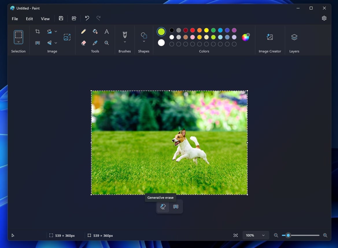Select the Crop tool
338x248 pixels.
38,31
